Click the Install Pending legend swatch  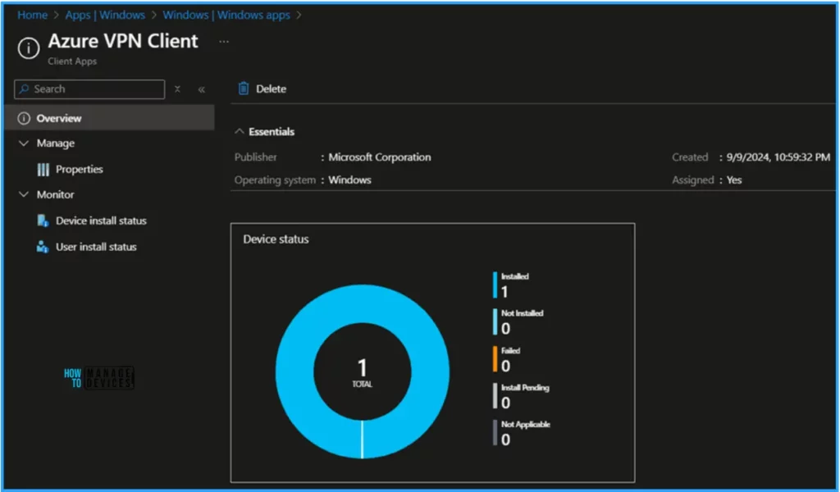point(495,396)
